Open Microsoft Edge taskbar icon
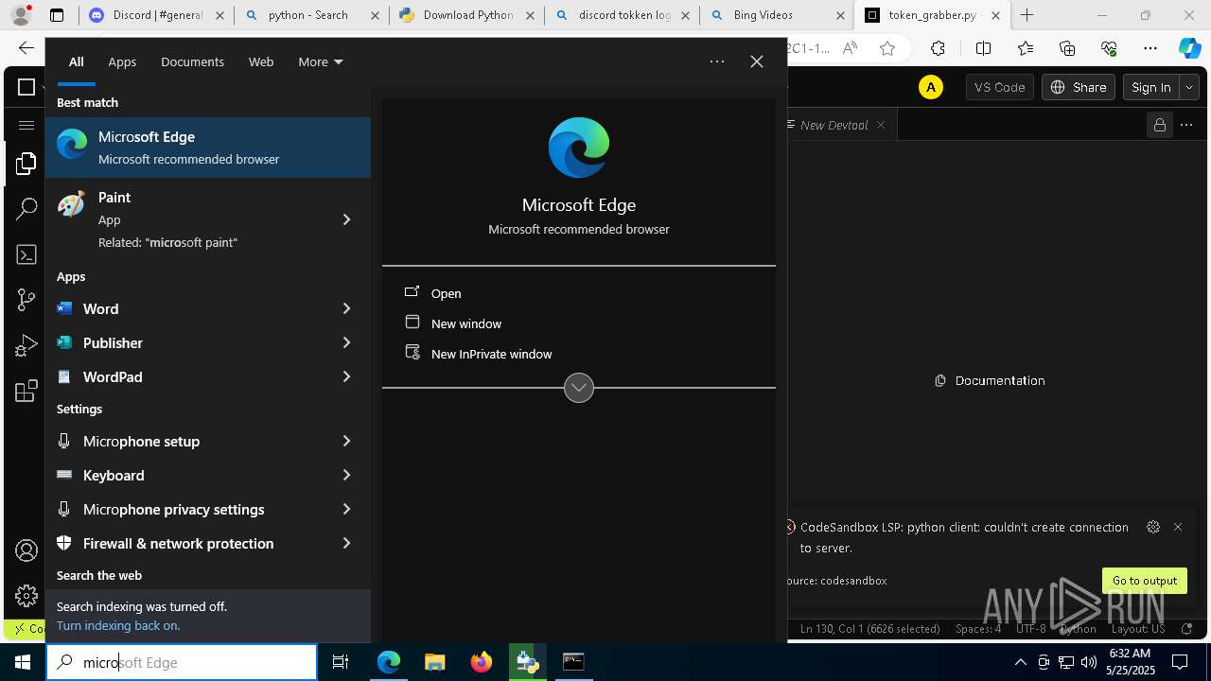Viewport: 1211px width, 681px height. [389, 662]
